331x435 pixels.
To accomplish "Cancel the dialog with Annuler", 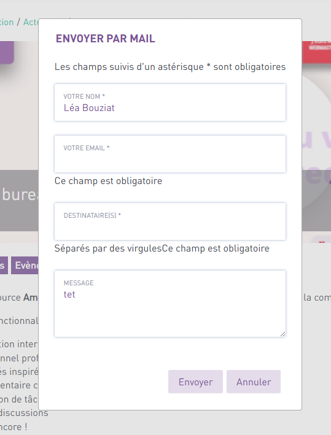I will [x=254, y=382].
